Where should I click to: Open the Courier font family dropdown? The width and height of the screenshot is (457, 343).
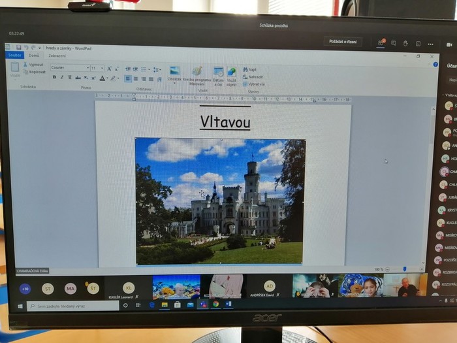(87, 68)
